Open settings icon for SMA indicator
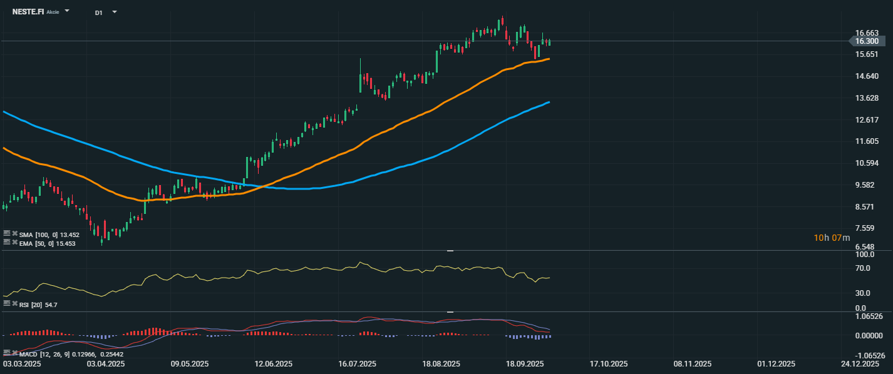The image size is (893, 374). [6, 233]
